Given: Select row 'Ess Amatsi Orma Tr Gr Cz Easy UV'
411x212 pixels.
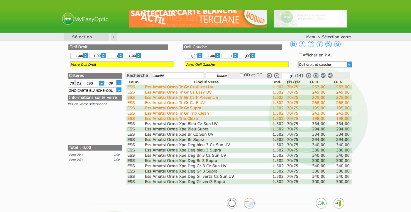Looking at the screenshot, I should click(239, 92).
